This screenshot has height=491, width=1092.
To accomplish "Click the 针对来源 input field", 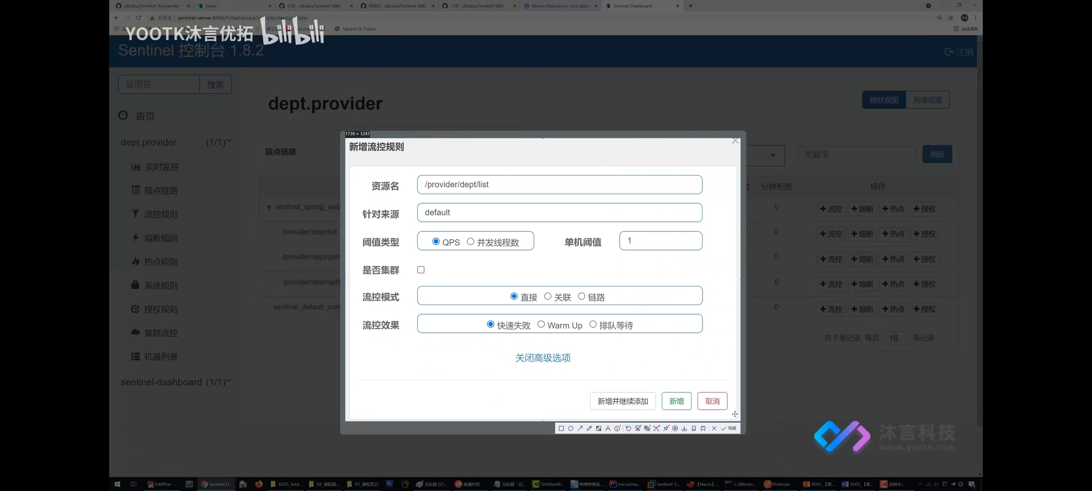I will 560,212.
